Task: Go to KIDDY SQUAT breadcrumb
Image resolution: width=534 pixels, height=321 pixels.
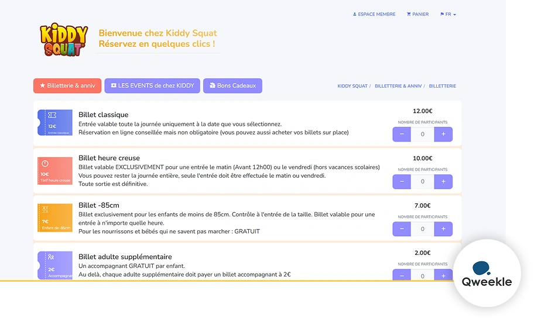Action: (352, 86)
